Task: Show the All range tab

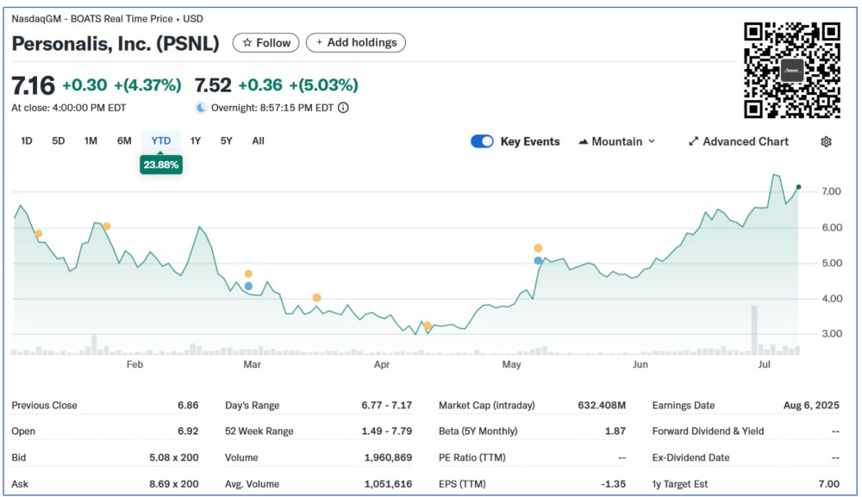Action: [x=259, y=141]
